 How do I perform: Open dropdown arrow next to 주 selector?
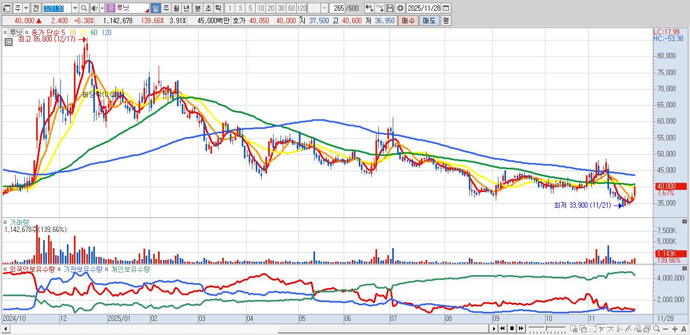point(26,8)
